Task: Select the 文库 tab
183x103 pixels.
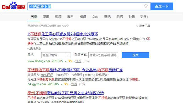Action: (95, 17)
